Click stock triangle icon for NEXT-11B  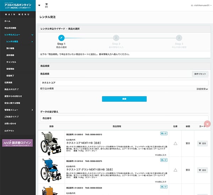(175, 144)
